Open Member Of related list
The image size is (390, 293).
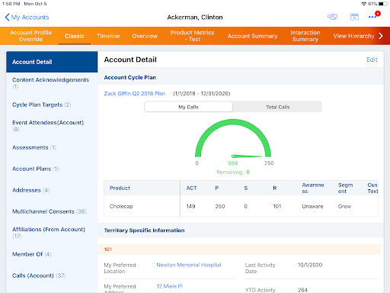[52, 254]
